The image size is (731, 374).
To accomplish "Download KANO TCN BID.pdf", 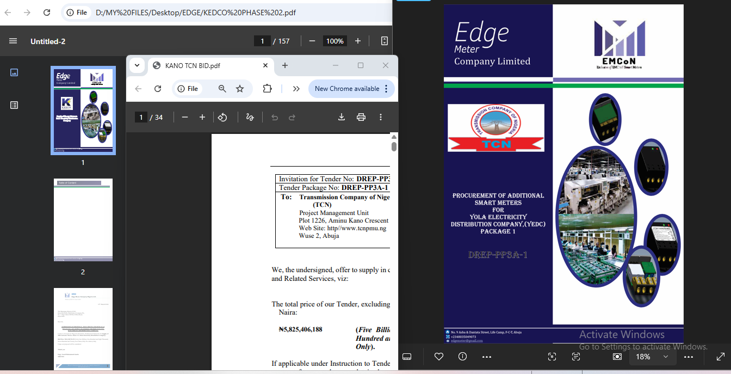I will pyautogui.click(x=341, y=117).
